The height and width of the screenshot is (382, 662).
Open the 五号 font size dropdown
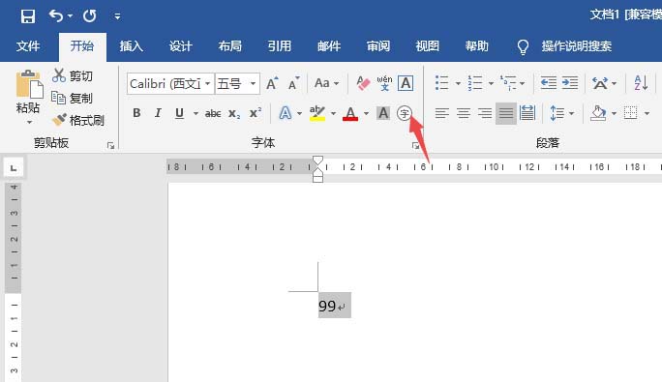(254, 83)
